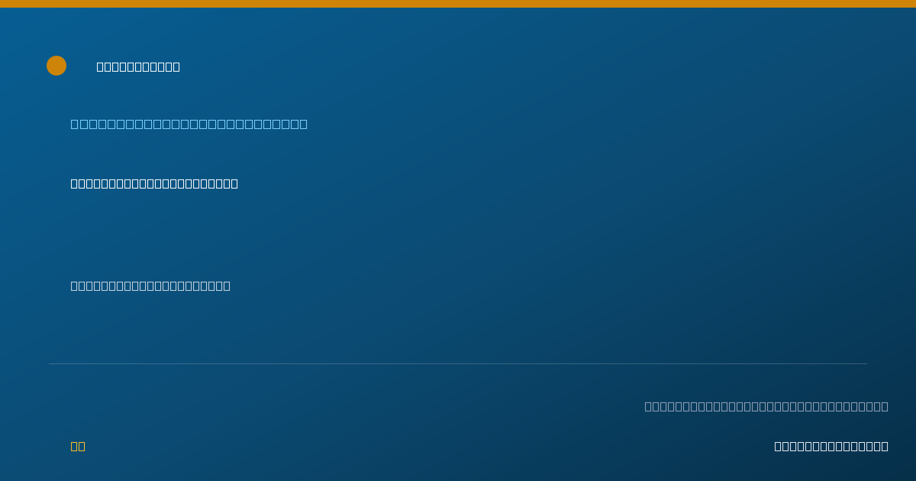Click the orange accent bar along the top

[458, 4]
